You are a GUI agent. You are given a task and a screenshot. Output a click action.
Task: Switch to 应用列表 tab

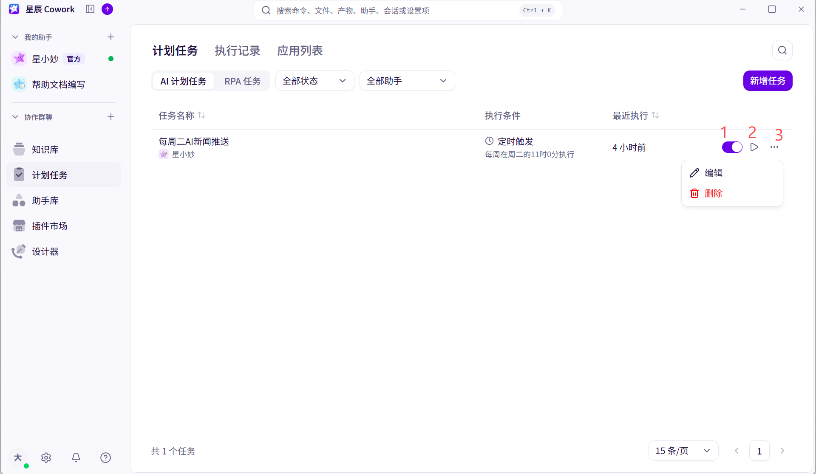300,51
